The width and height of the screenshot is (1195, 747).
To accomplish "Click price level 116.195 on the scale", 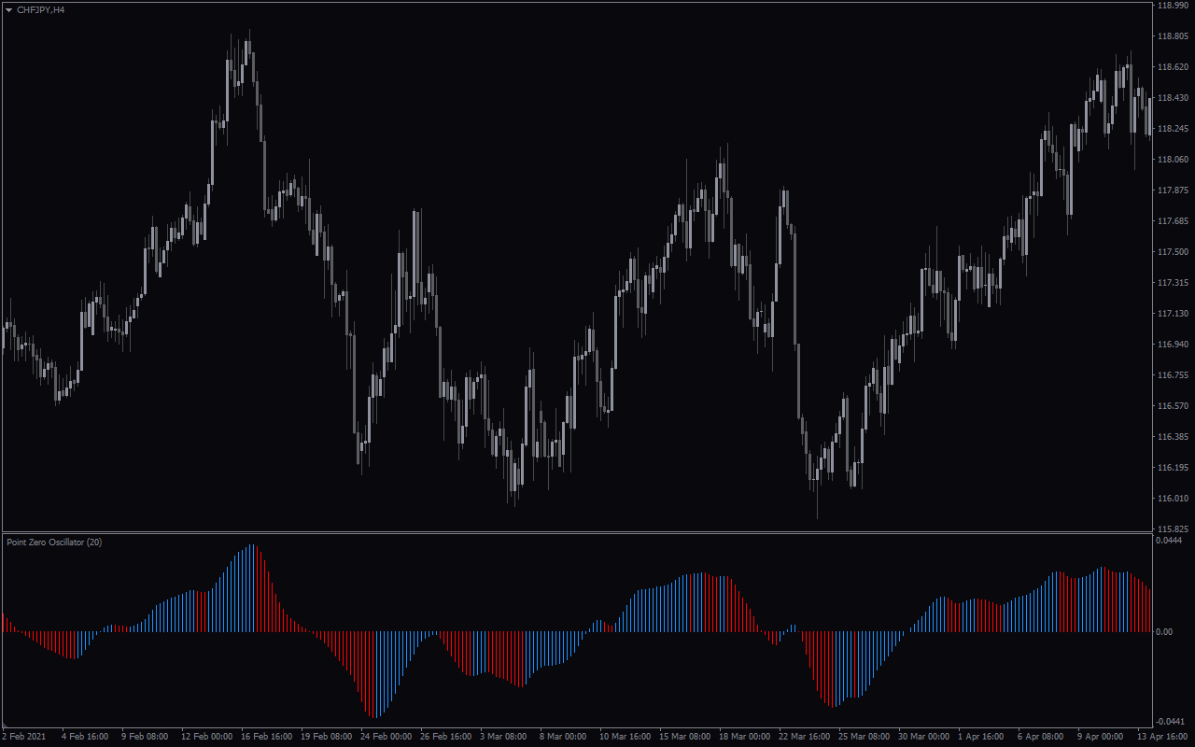I will [1172, 468].
